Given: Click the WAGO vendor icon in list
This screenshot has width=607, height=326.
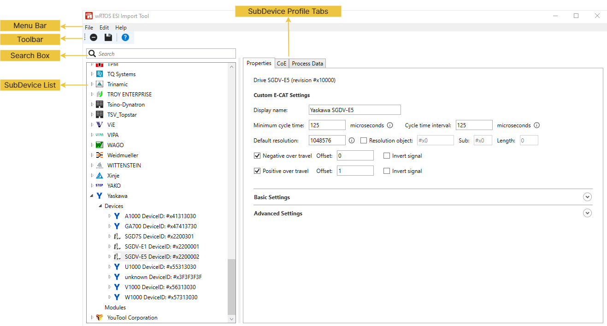Looking at the screenshot, I should (x=100, y=145).
